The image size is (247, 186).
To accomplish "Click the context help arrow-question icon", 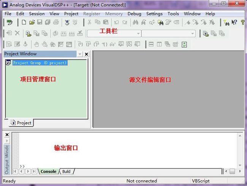I will (x=234, y=22).
